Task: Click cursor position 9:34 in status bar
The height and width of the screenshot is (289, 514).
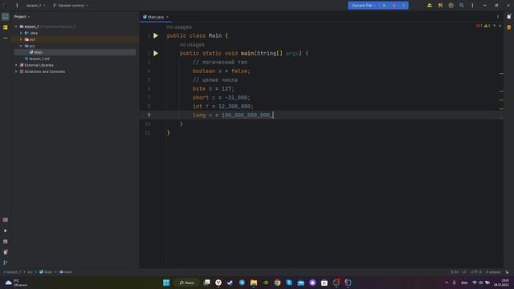Action: pos(455,272)
